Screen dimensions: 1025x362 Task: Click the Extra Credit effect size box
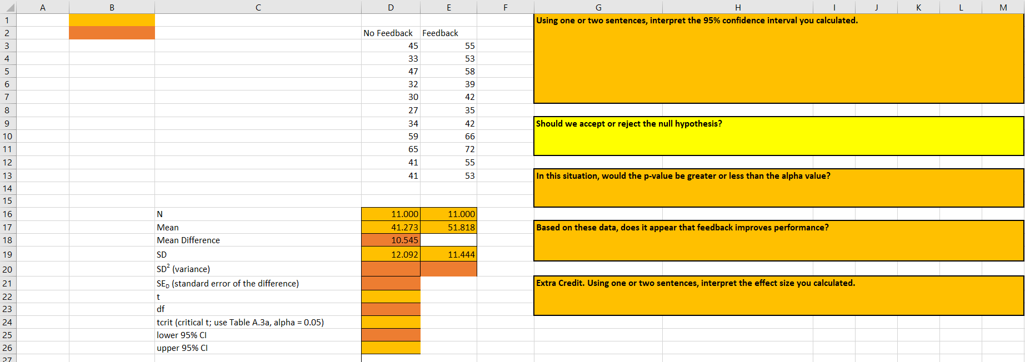pos(778,295)
